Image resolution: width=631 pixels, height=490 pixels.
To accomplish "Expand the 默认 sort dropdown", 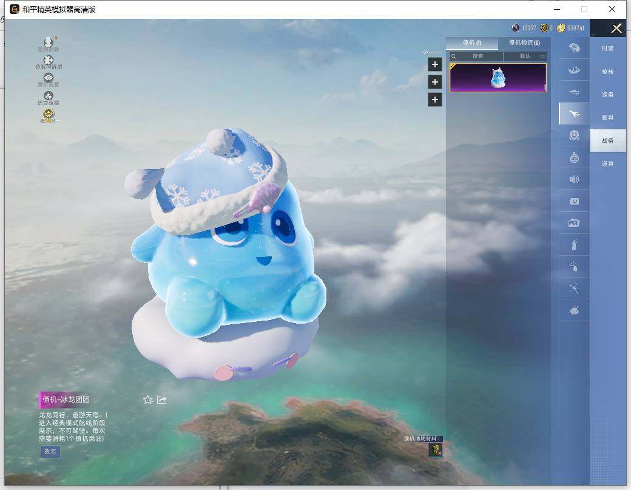I will coord(525,56).
